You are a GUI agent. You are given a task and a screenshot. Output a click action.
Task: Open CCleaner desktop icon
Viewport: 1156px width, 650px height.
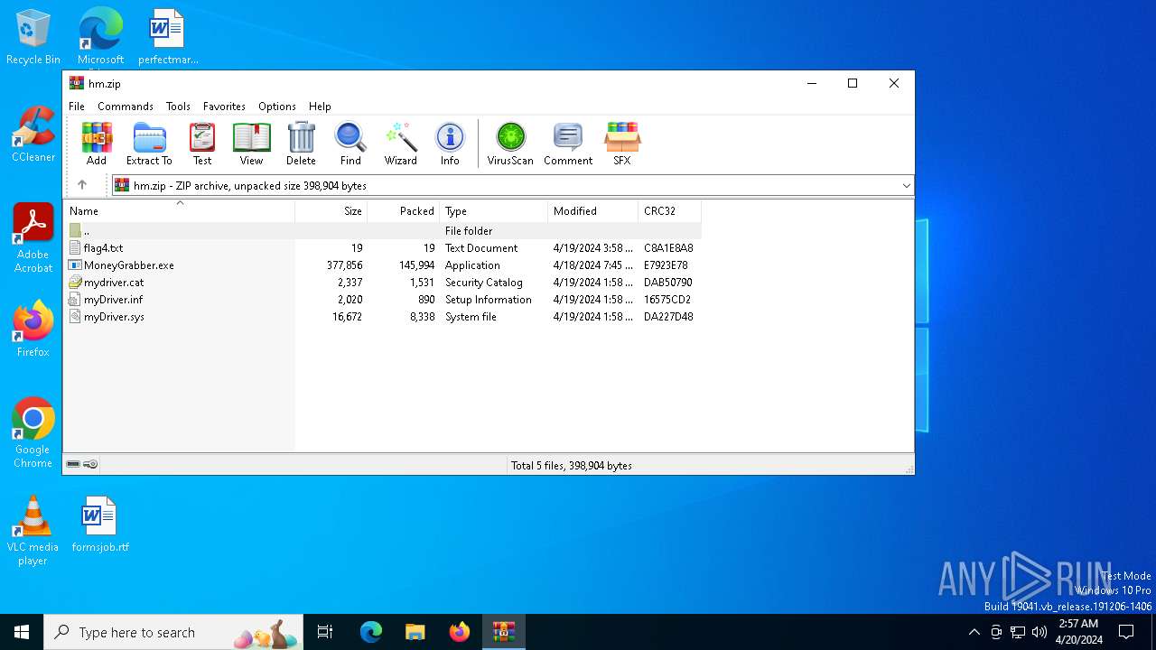(x=33, y=135)
